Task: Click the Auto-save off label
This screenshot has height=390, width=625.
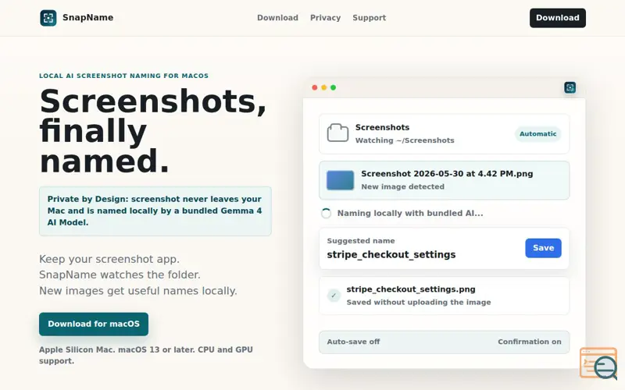Action: coord(353,342)
